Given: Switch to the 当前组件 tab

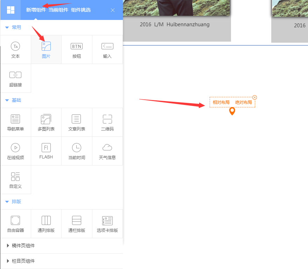Looking at the screenshot, I should 58,10.
